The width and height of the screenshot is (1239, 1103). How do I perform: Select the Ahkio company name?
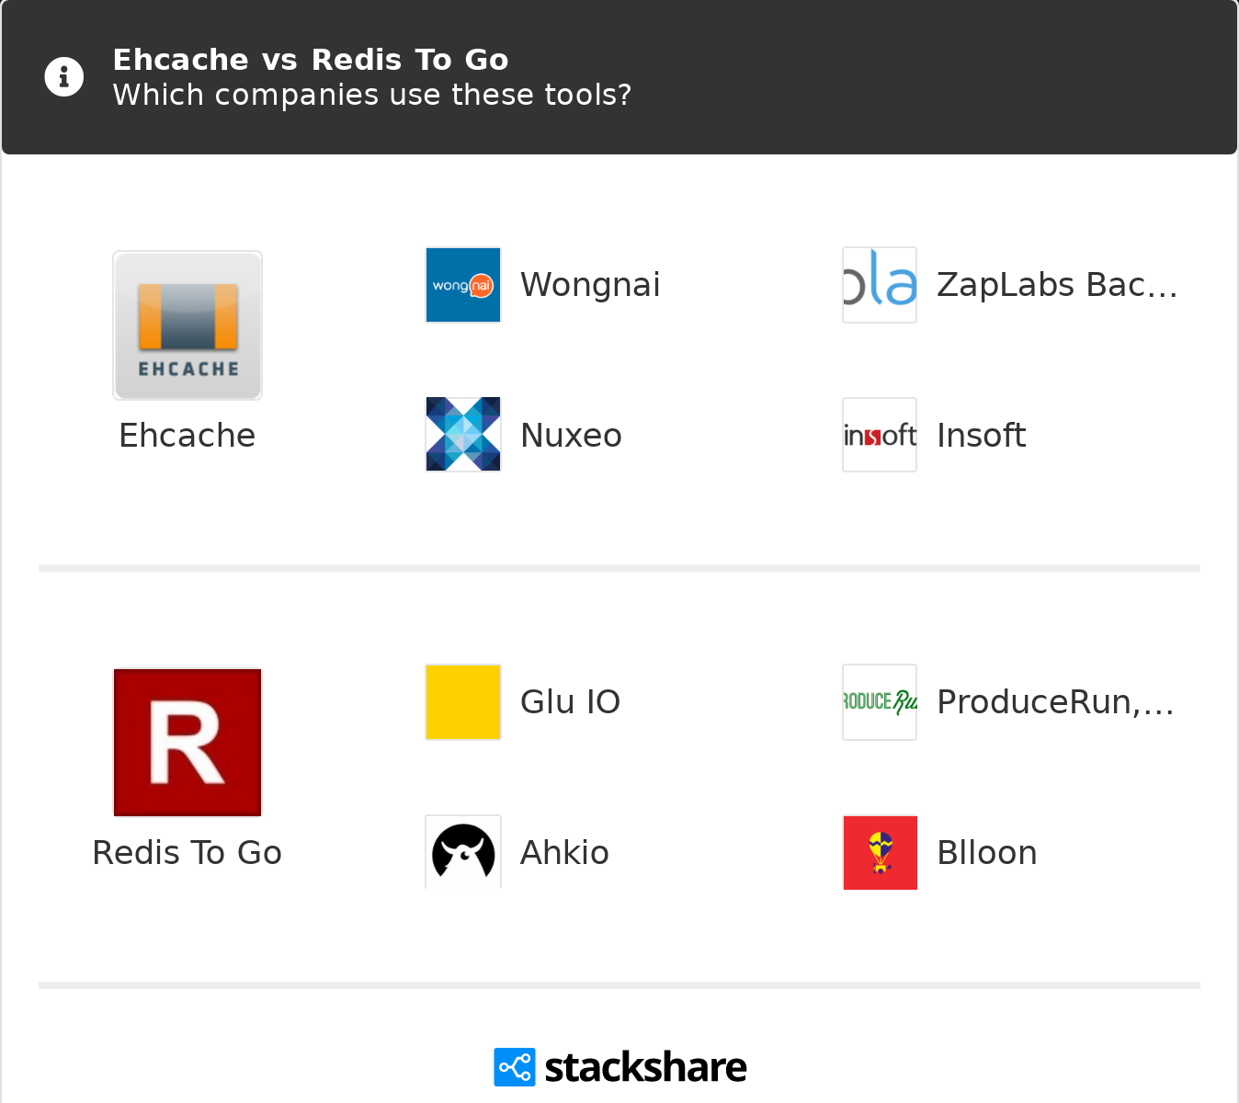[564, 853]
